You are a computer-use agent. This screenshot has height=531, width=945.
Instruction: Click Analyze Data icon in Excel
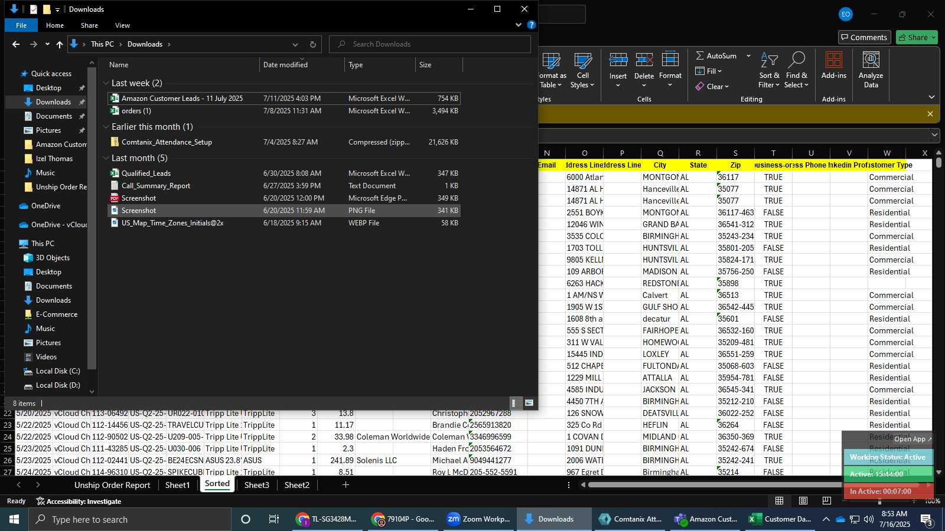tap(871, 60)
